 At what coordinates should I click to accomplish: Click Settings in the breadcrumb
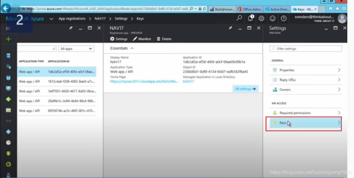tap(121, 19)
